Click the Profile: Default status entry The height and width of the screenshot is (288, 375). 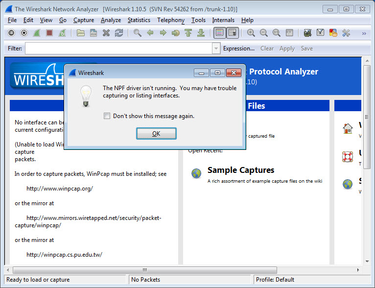(x=275, y=279)
